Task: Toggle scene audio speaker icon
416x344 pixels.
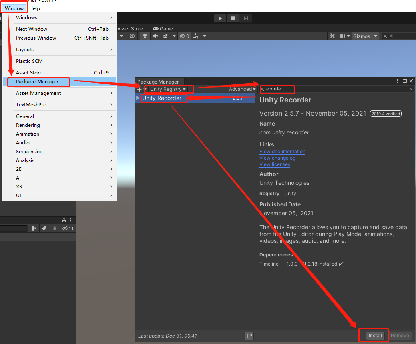Action: pos(155,36)
